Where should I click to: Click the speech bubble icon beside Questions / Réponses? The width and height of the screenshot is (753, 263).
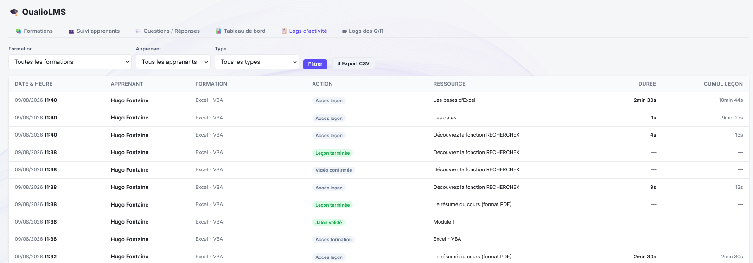(138, 31)
